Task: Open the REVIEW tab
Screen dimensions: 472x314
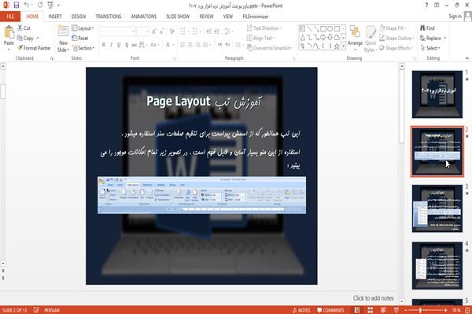Action: point(206,17)
